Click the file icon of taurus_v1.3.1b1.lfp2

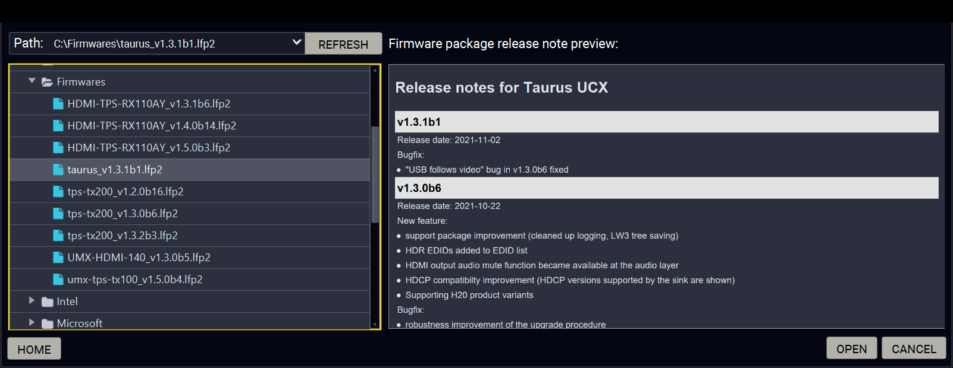pos(58,170)
